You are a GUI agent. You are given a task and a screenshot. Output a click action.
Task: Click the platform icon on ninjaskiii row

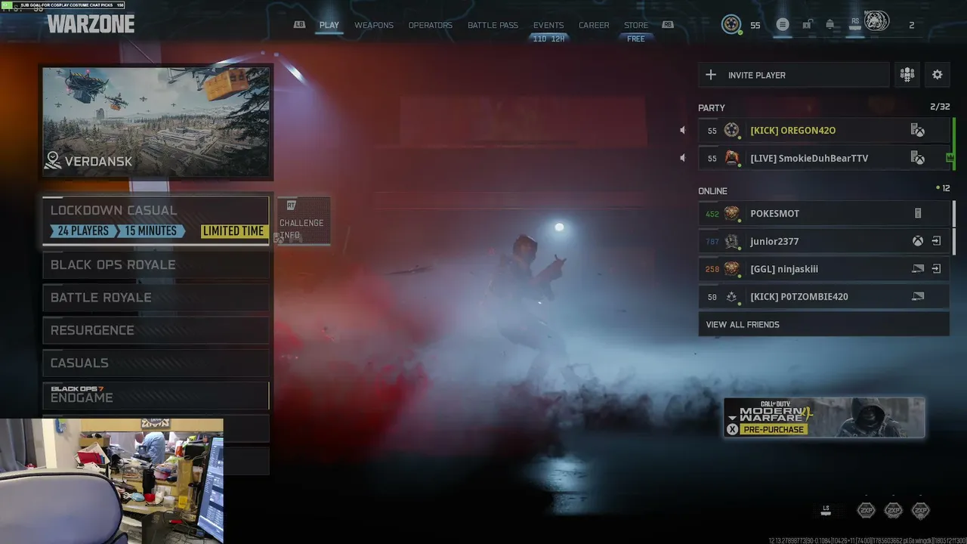click(918, 269)
